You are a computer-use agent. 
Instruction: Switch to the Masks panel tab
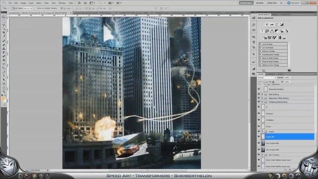pos(275,15)
